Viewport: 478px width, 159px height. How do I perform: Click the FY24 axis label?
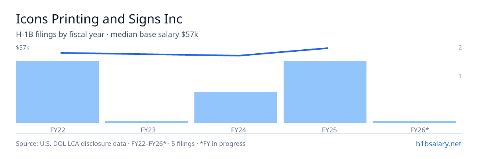pos(236,130)
